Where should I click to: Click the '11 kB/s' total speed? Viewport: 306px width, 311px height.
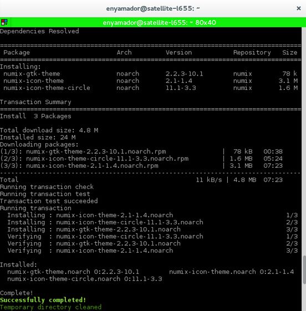point(209,180)
